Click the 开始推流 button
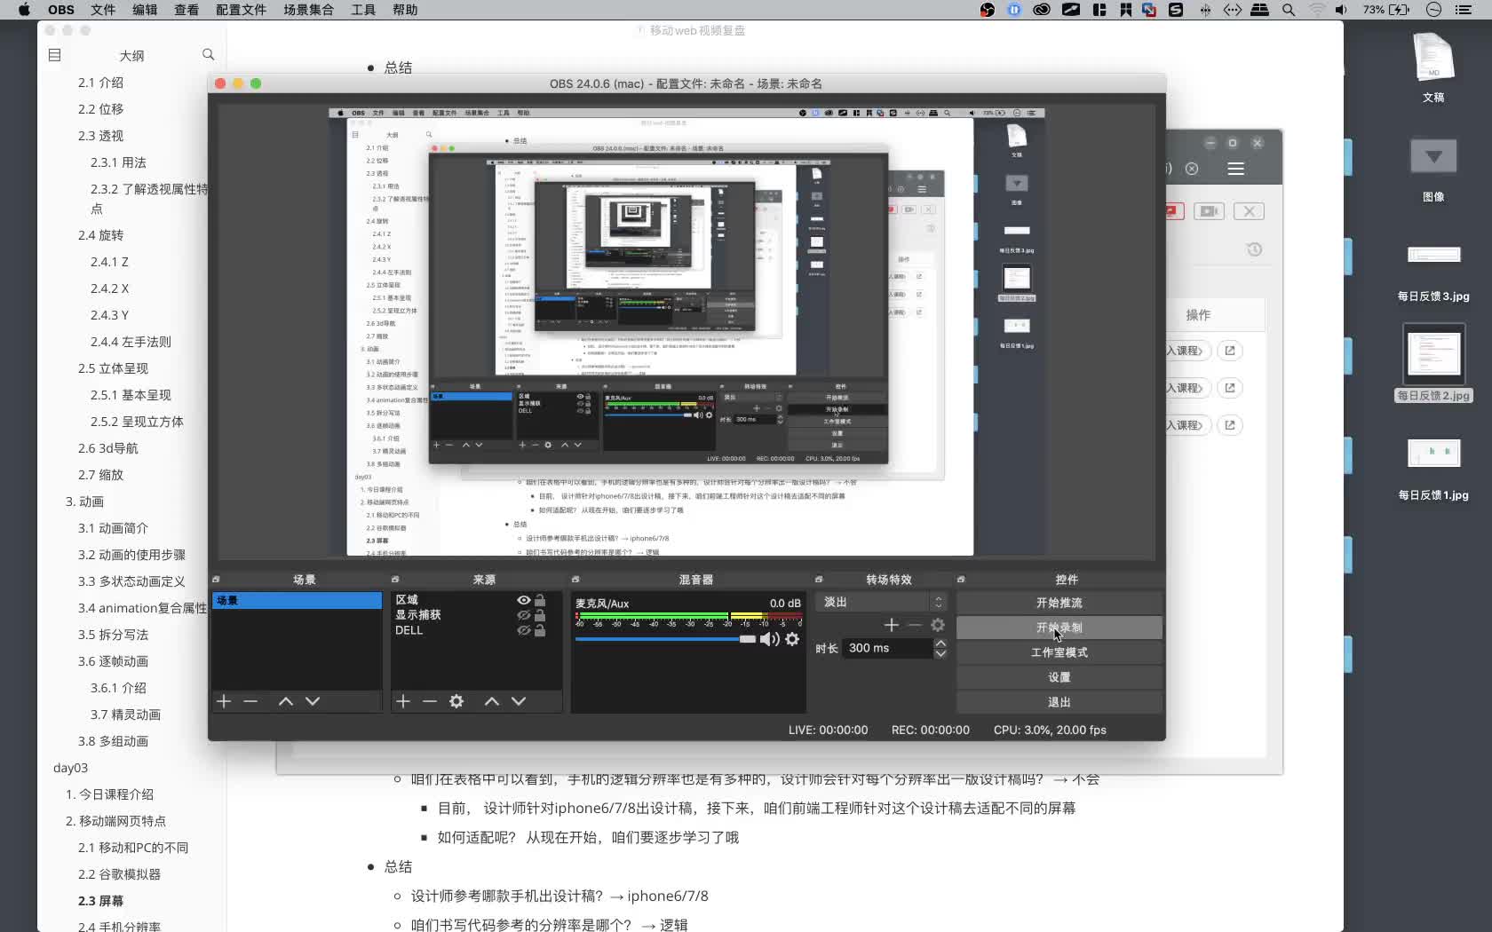Image resolution: width=1492 pixels, height=932 pixels. [1059, 603]
